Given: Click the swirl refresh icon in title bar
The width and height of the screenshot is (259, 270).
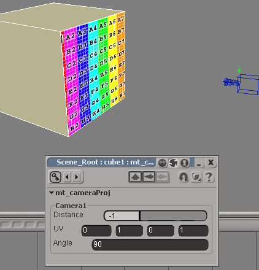Looking at the screenshot, I should click(173, 163).
